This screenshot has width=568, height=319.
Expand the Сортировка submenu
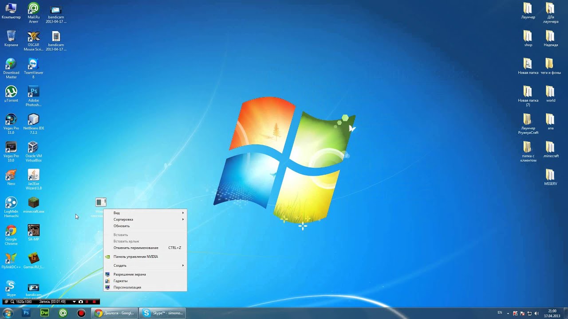tap(145, 219)
